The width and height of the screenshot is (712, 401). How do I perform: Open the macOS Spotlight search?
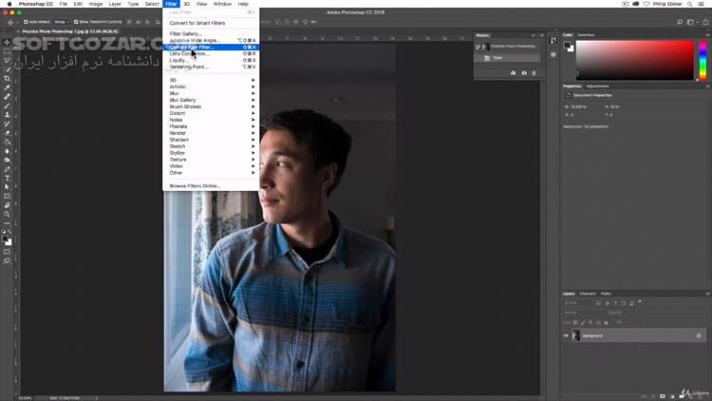[x=689, y=4]
